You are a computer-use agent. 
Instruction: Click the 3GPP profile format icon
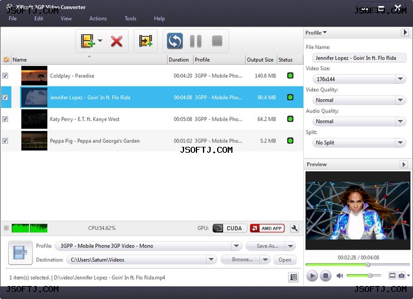click(x=20, y=252)
